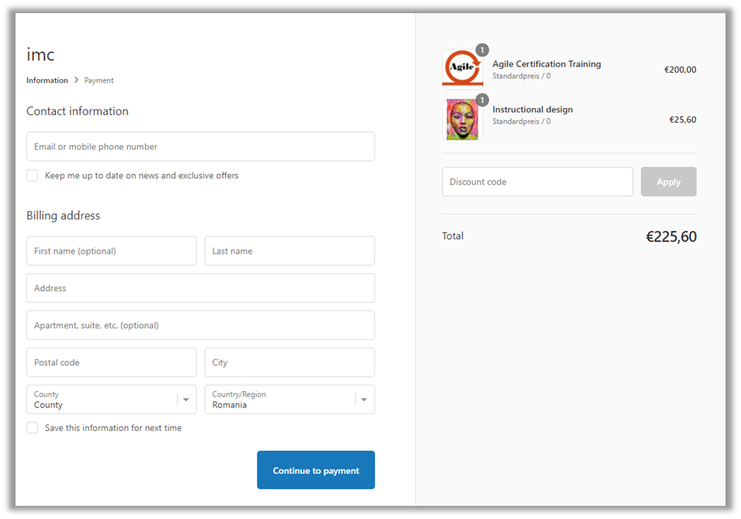Click the quantity badge on Instructional design

click(x=482, y=100)
